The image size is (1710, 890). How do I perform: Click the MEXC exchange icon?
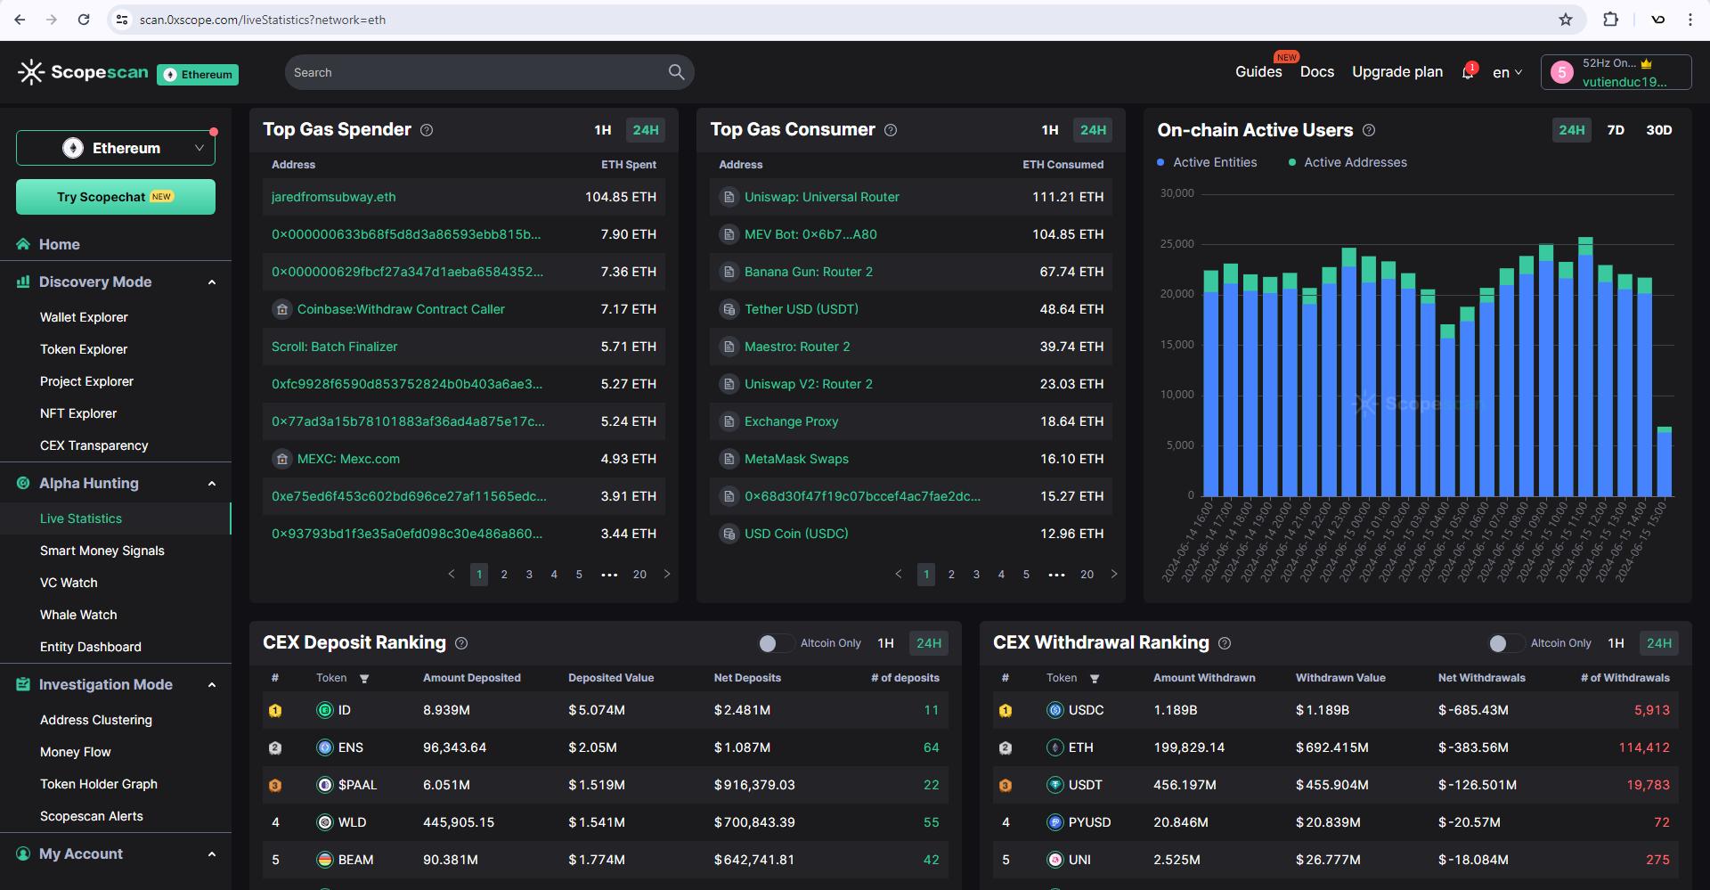[x=281, y=459]
